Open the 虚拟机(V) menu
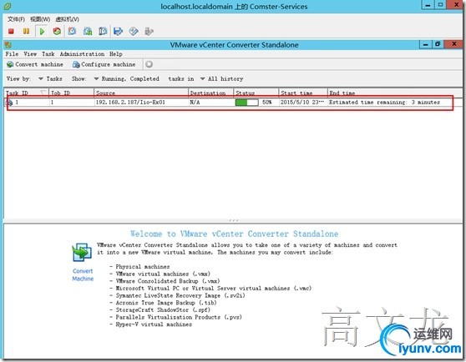 point(67,19)
